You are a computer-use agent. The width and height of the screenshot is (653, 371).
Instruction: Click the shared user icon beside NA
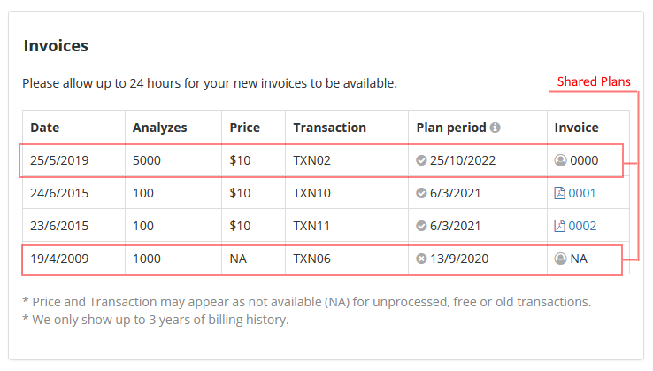point(559,259)
